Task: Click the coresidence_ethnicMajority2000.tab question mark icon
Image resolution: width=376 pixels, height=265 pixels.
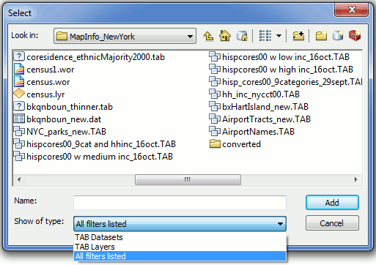Action: click(19, 56)
